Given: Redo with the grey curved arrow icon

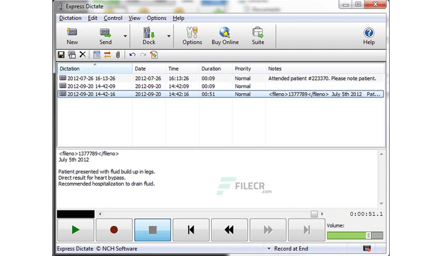Looking at the screenshot, I should click(143, 54).
